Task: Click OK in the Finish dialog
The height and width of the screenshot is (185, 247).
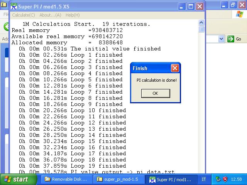Action: (155, 93)
